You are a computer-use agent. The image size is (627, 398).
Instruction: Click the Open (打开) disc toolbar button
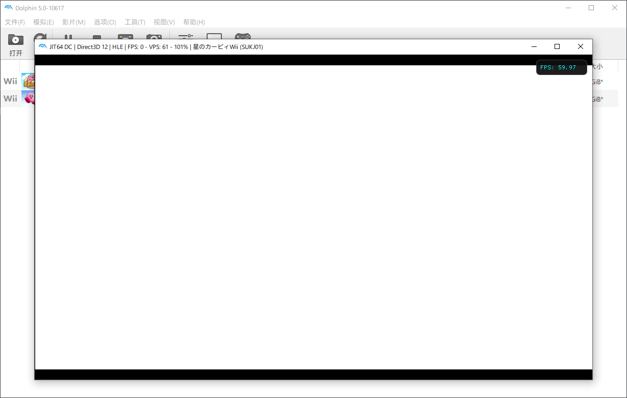point(16,44)
